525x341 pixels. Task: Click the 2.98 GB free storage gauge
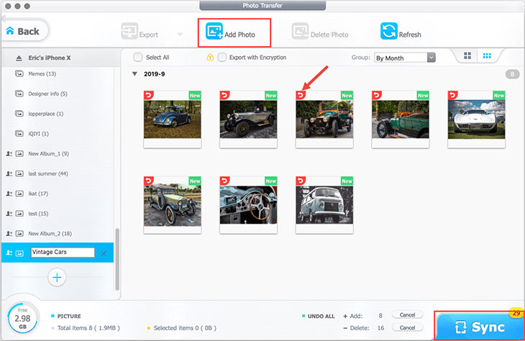[x=22, y=318]
